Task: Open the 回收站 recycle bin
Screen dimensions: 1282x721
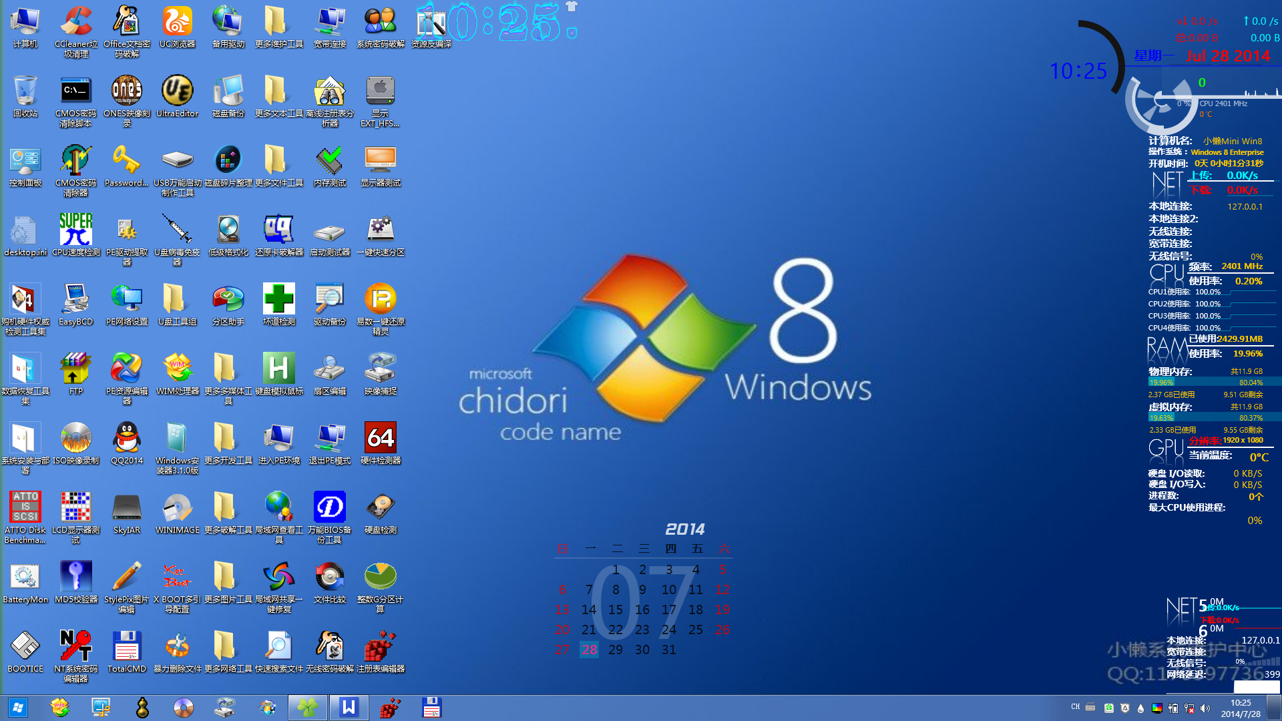Action: coord(25,96)
